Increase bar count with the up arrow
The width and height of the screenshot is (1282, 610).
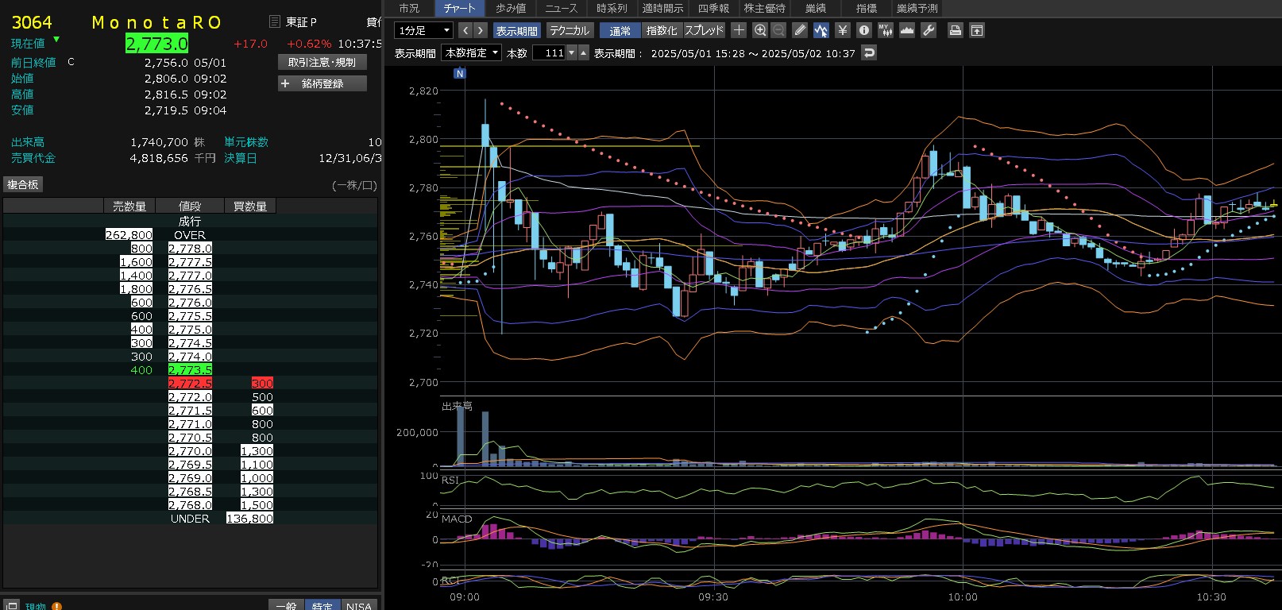pos(584,52)
